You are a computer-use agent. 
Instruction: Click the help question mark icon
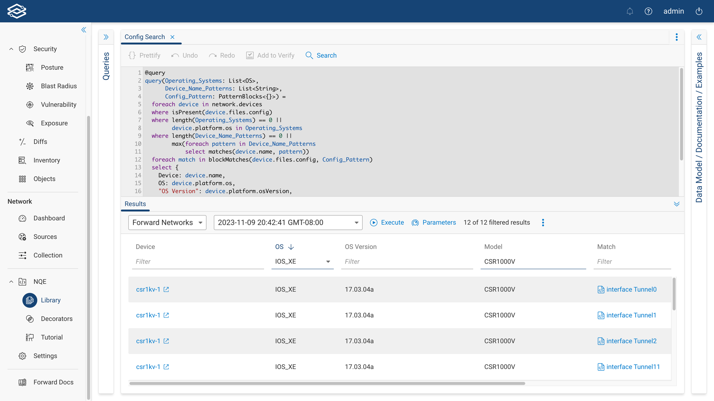(649, 11)
